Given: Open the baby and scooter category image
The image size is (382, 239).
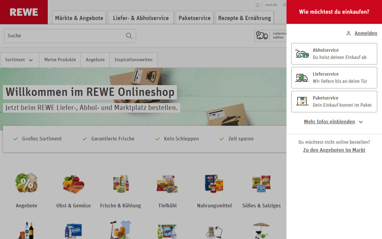Looking at the screenshot, I should click(x=121, y=230).
